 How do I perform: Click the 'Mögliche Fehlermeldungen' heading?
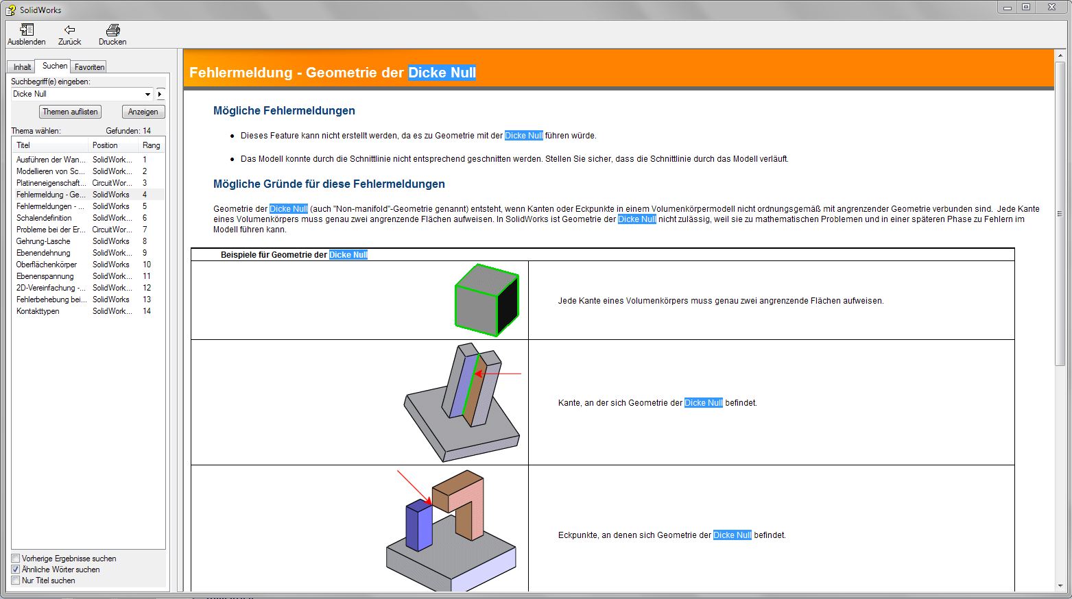pos(284,110)
